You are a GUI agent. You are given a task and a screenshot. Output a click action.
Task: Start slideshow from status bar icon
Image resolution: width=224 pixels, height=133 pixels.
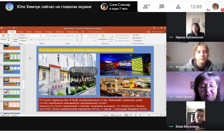pos(140,115)
